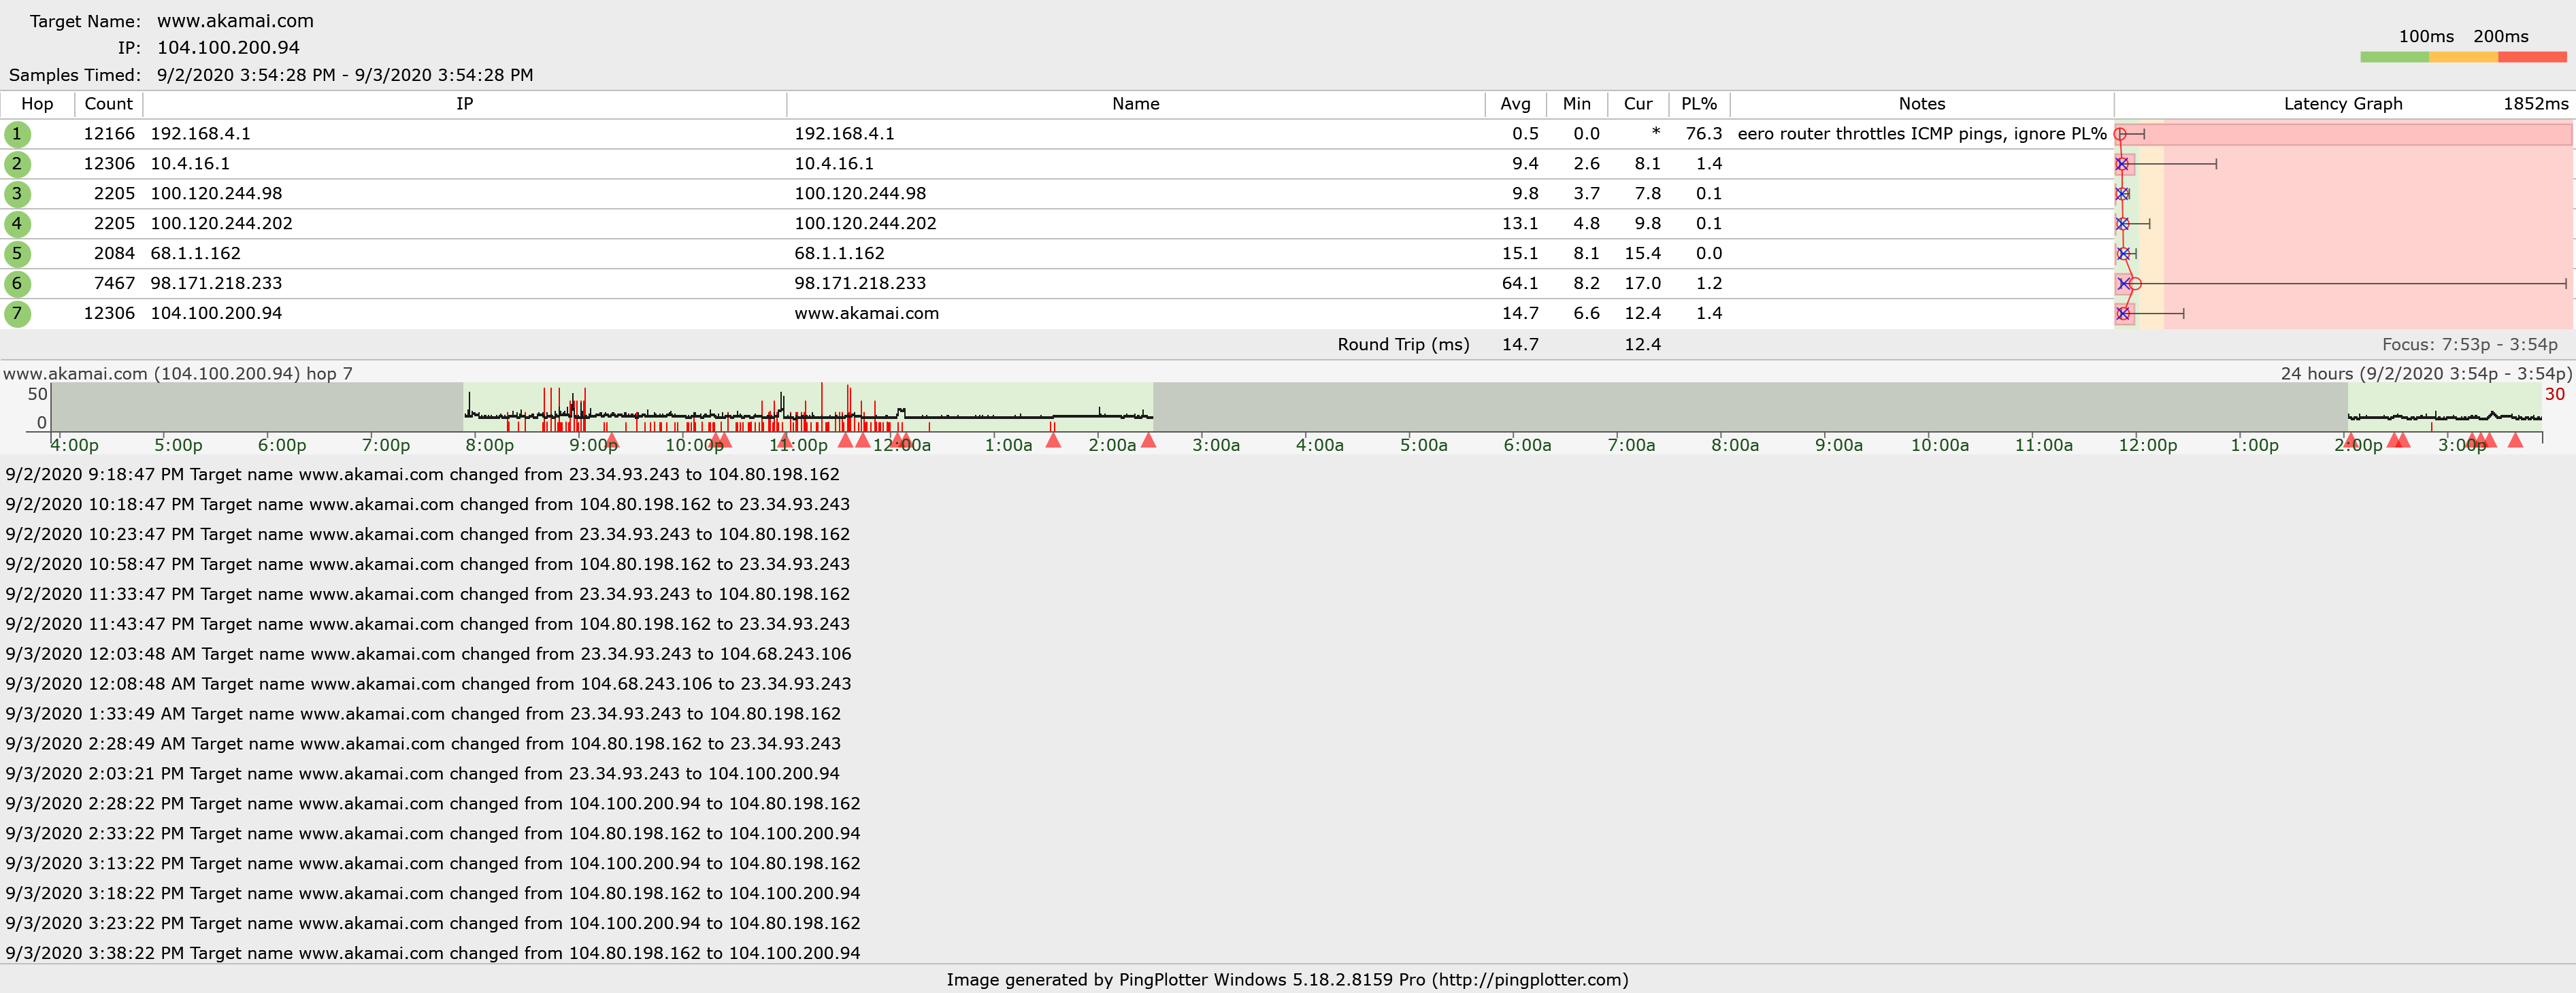Image resolution: width=2576 pixels, height=993 pixels.
Task: Click the hop 7 timeline graph title
Action: pos(178,374)
